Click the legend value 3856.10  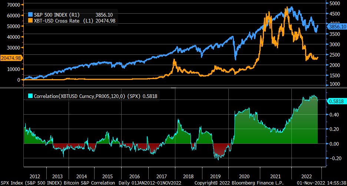point(104,15)
